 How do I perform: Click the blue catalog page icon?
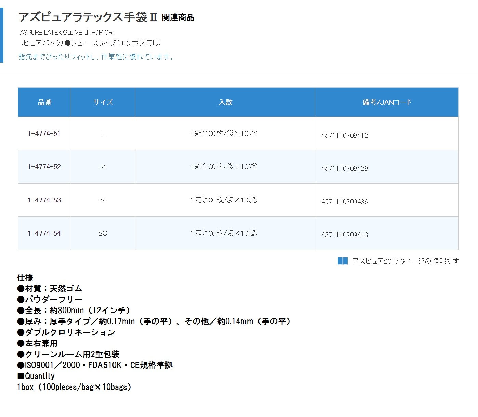click(341, 261)
